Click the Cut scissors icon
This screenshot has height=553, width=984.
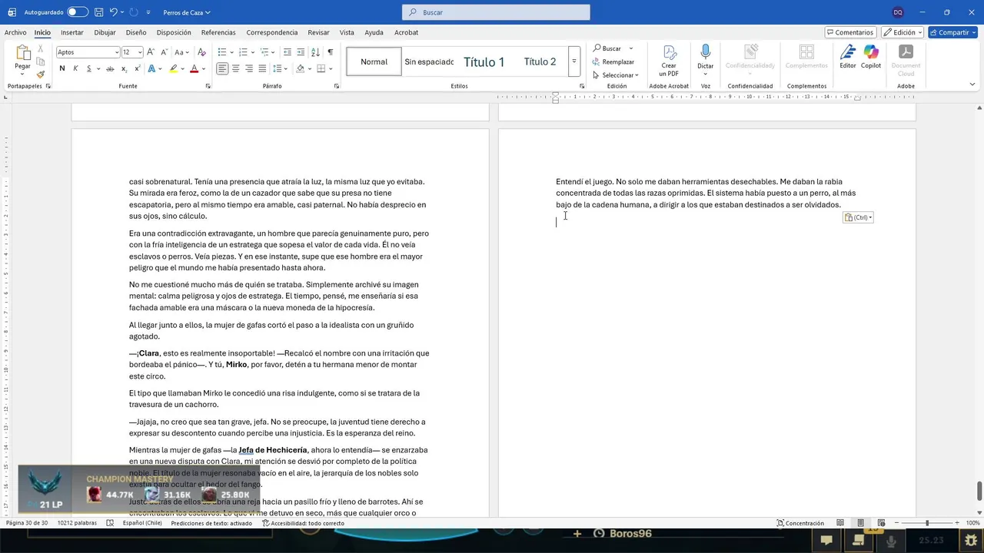pyautogui.click(x=41, y=48)
